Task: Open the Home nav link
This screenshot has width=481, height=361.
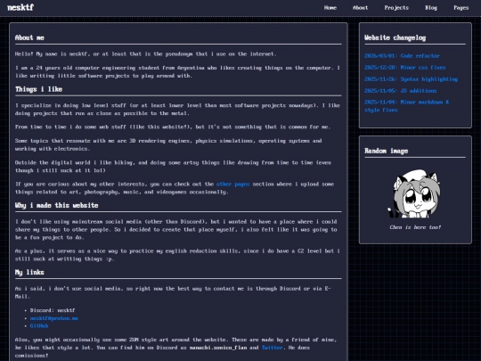Action: point(330,8)
